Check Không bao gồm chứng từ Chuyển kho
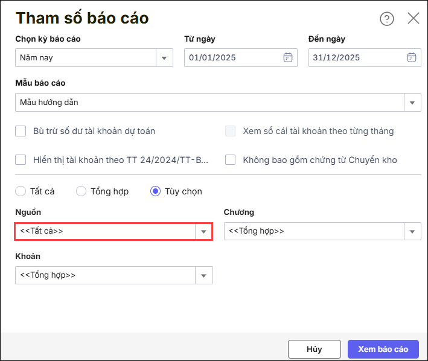 coord(230,160)
